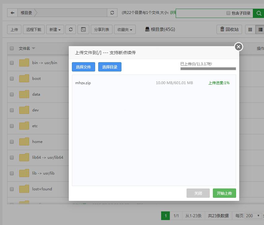Click page 1 in pagination
The width and height of the screenshot is (264, 225).
point(165,216)
